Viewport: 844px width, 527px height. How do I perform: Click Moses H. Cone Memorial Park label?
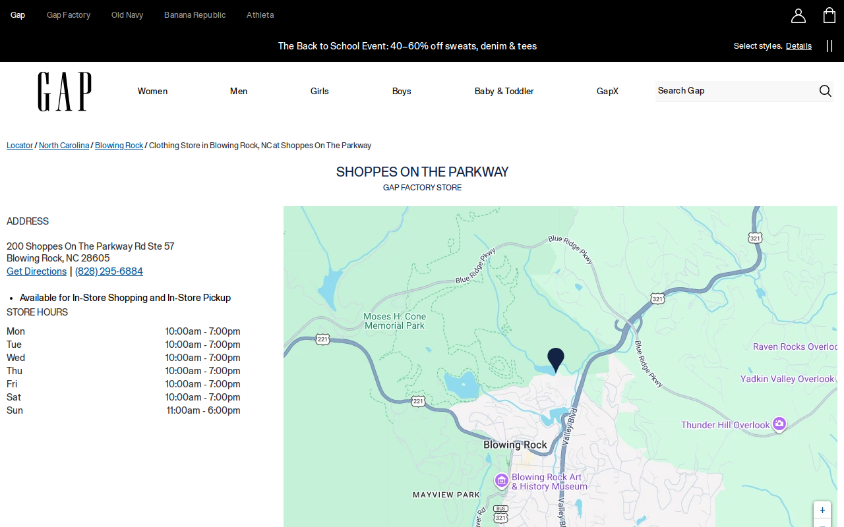pos(395,321)
